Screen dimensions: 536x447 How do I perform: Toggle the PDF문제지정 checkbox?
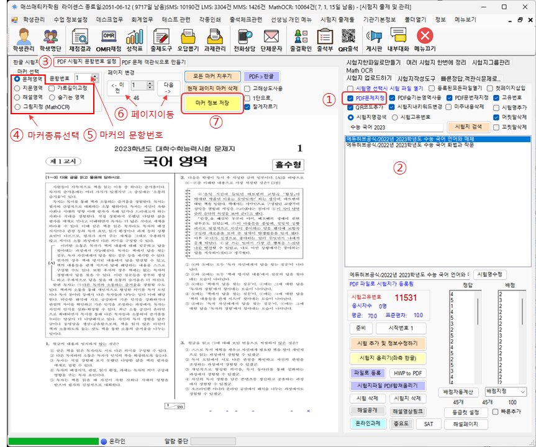click(350, 97)
